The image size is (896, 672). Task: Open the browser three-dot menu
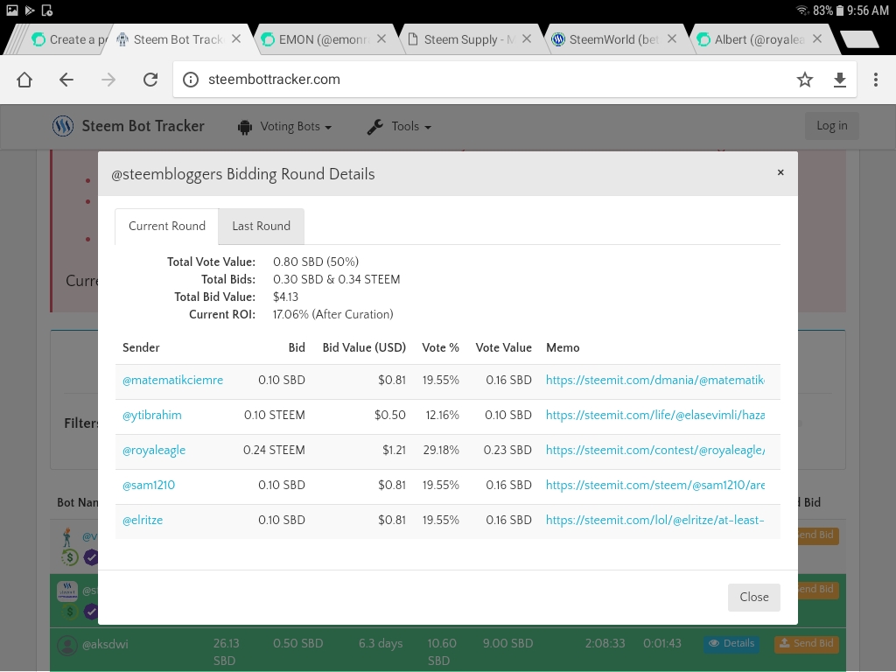click(875, 80)
